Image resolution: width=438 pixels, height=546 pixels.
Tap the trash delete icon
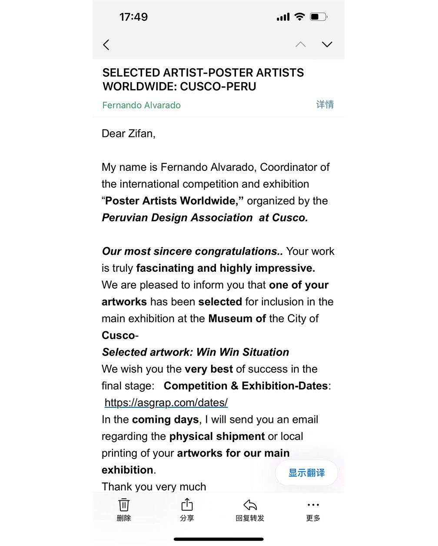tap(124, 504)
